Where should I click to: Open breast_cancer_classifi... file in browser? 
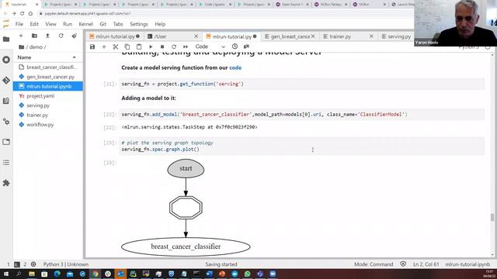48,67
